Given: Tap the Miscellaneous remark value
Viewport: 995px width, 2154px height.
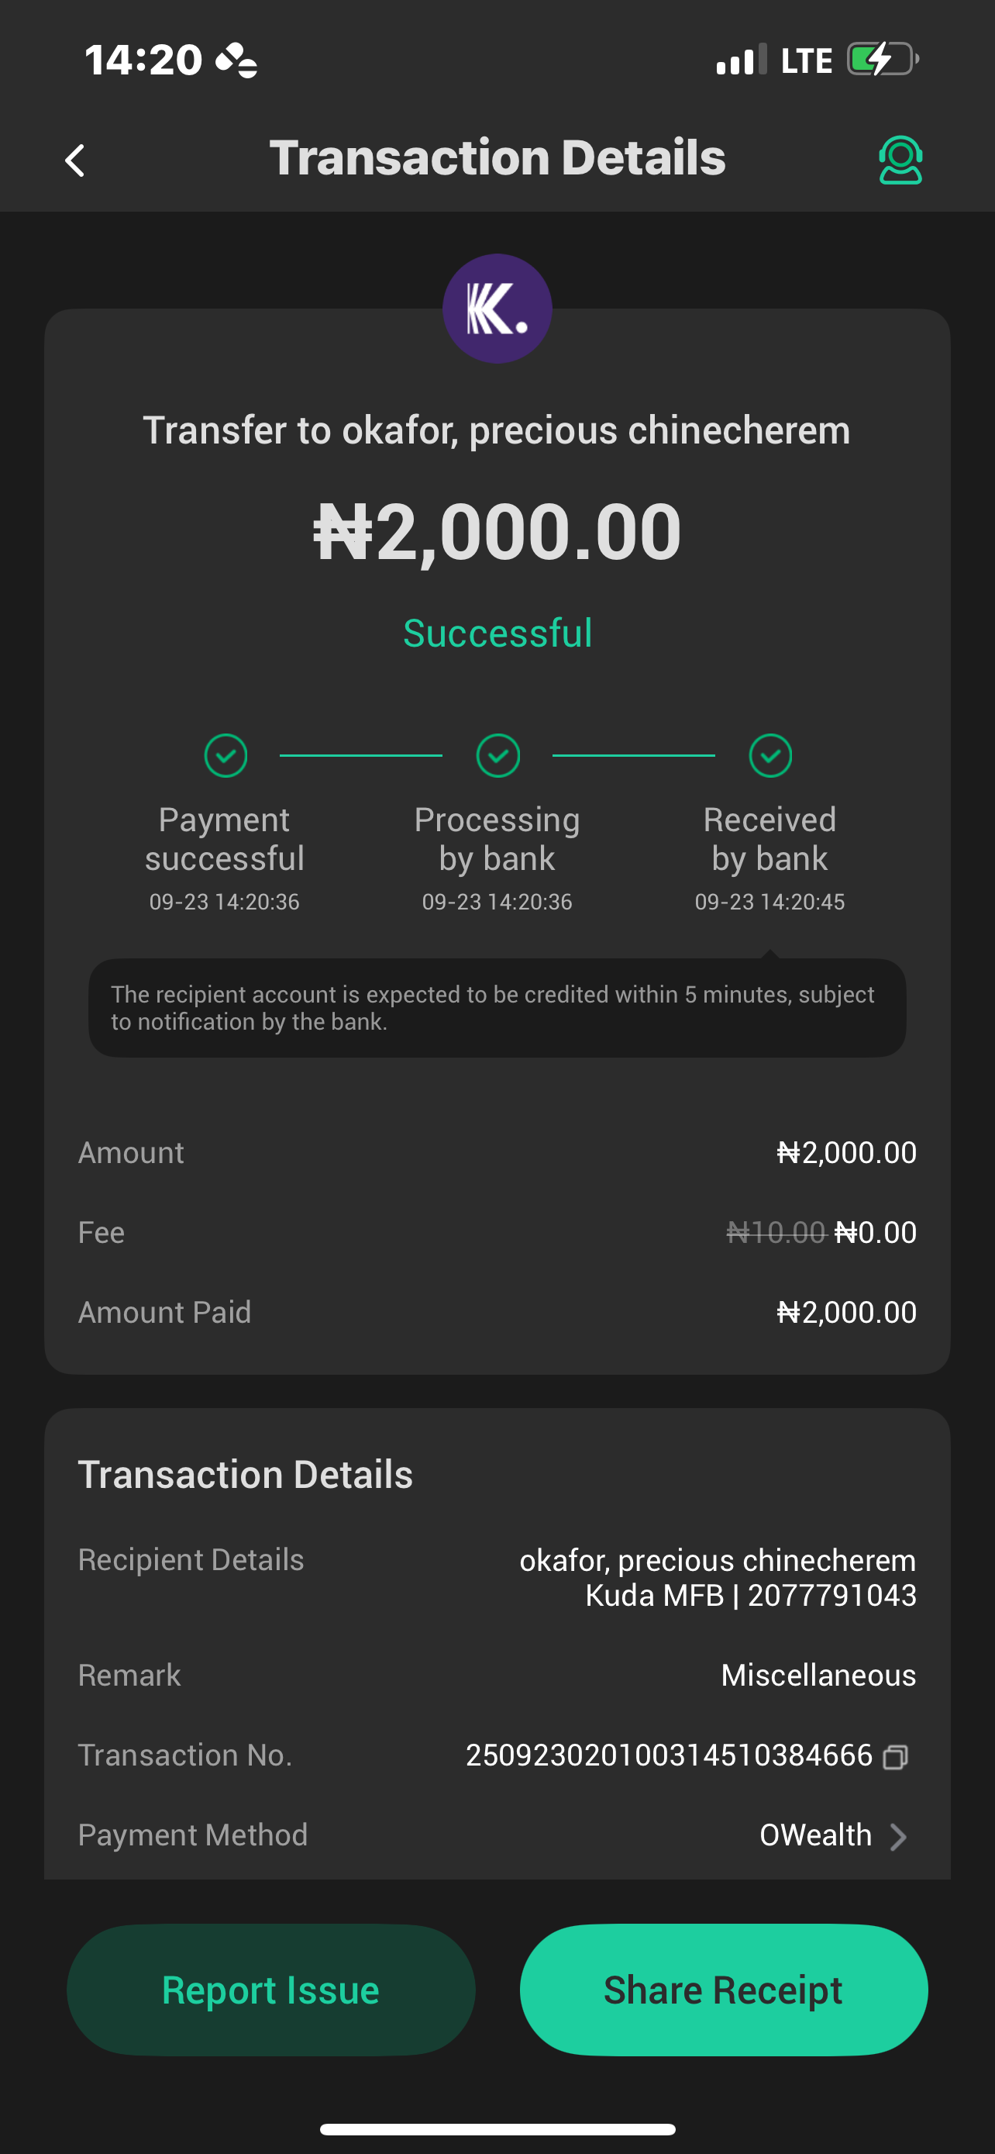Looking at the screenshot, I should tap(818, 1675).
